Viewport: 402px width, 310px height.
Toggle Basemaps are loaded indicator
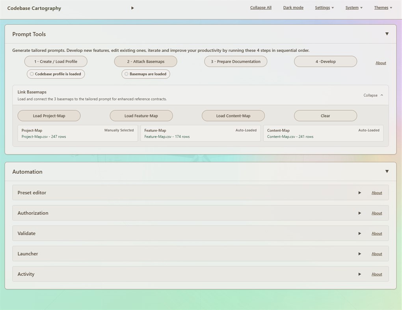point(145,74)
